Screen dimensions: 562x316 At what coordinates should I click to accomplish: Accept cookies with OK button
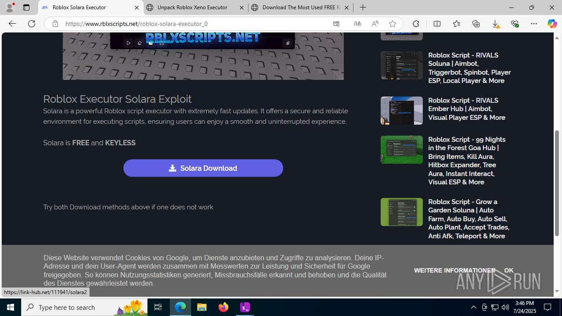pos(508,270)
